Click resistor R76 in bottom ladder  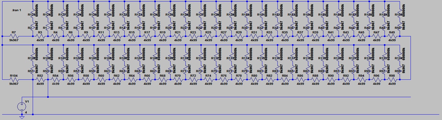coord(224,80)
